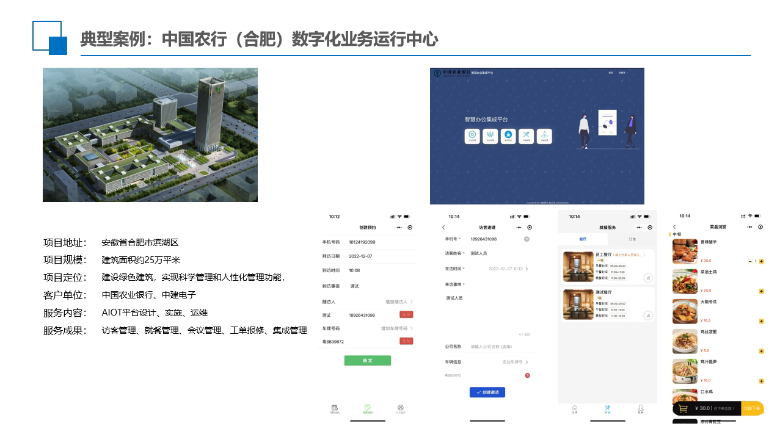The width and height of the screenshot is (780, 437).
Task: Click the phone number 18124192099
Action: point(362,242)
